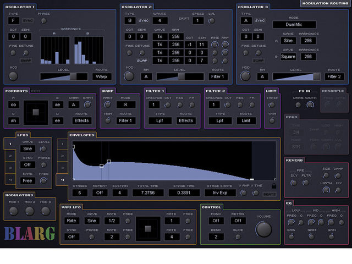352x264 pixels.
Task: Toggle Sync on Oscillator 1
Action: 28,21
